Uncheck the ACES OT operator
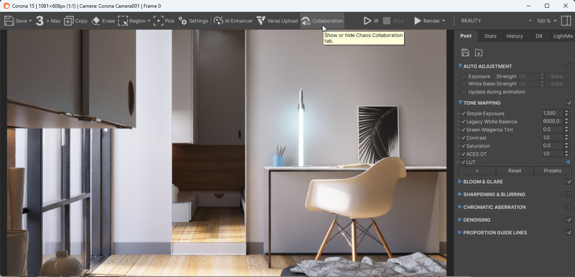575x277 pixels. [x=463, y=154]
